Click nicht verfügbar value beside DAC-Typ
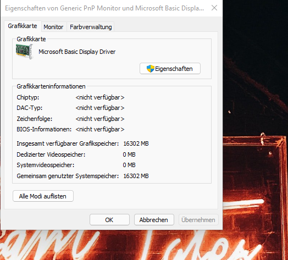This screenshot has height=260, width=288. coord(100,108)
